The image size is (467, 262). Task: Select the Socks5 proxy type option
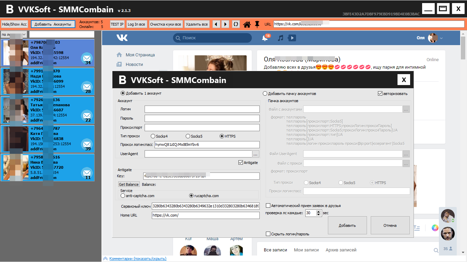pyautogui.click(x=188, y=136)
